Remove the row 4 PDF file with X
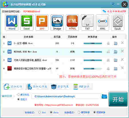The height and width of the screenshot is (118, 129). [122, 68]
